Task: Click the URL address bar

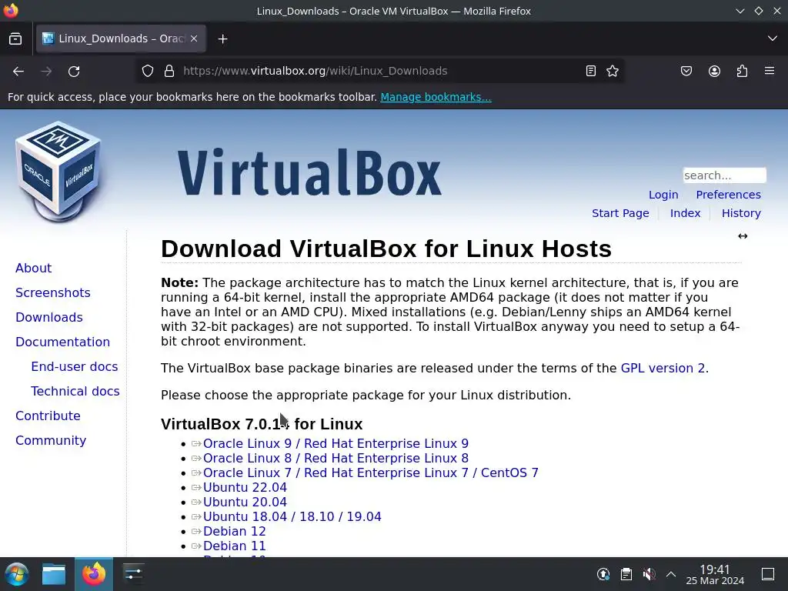Action: 379,71
